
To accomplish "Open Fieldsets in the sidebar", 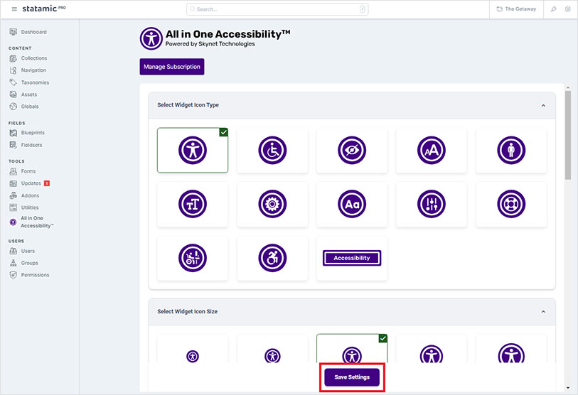I will pos(26,145).
